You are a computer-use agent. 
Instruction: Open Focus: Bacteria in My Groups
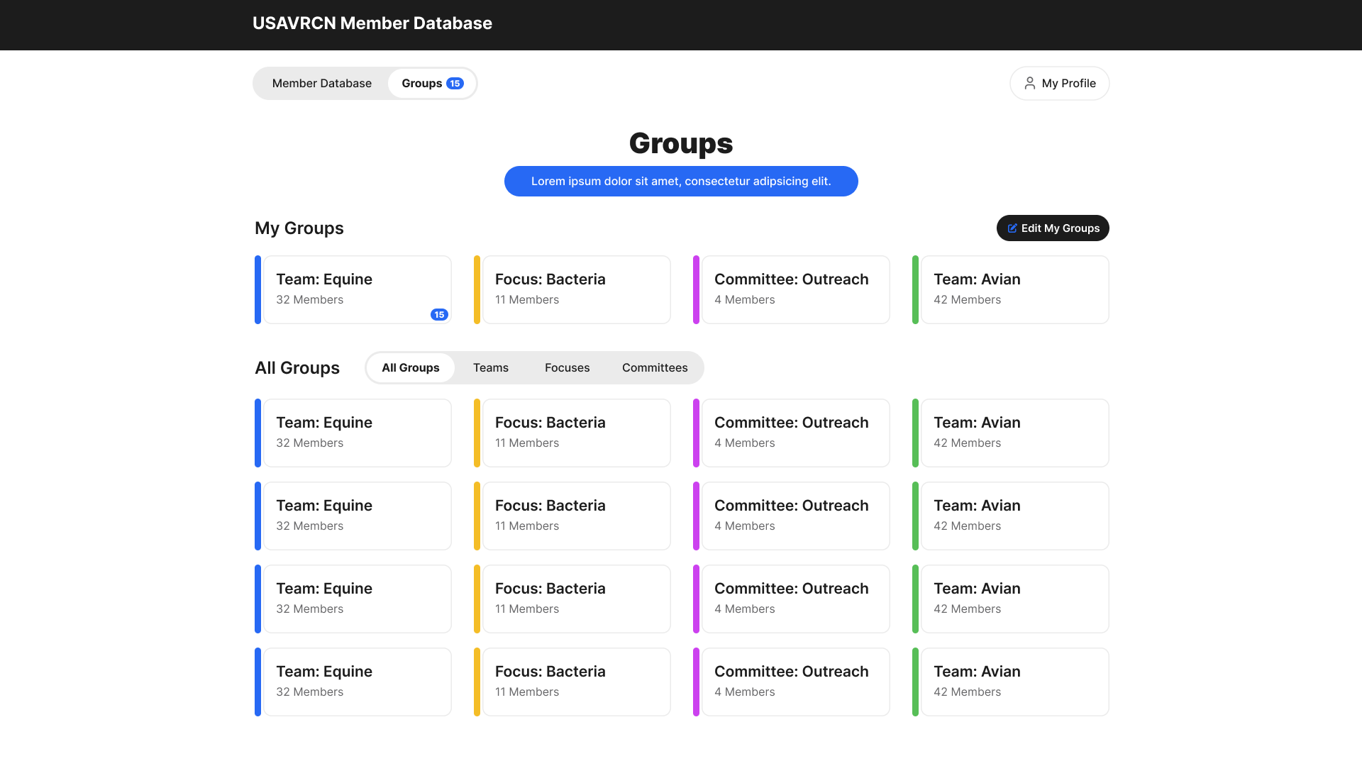(x=576, y=289)
